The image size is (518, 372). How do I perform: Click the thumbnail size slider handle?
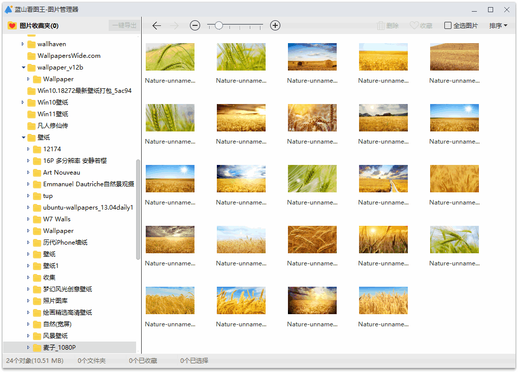218,25
